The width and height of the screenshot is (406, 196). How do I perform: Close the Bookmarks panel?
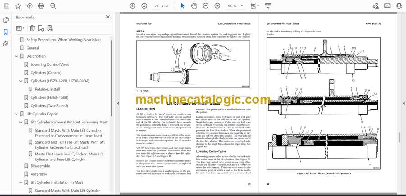pos(108,17)
